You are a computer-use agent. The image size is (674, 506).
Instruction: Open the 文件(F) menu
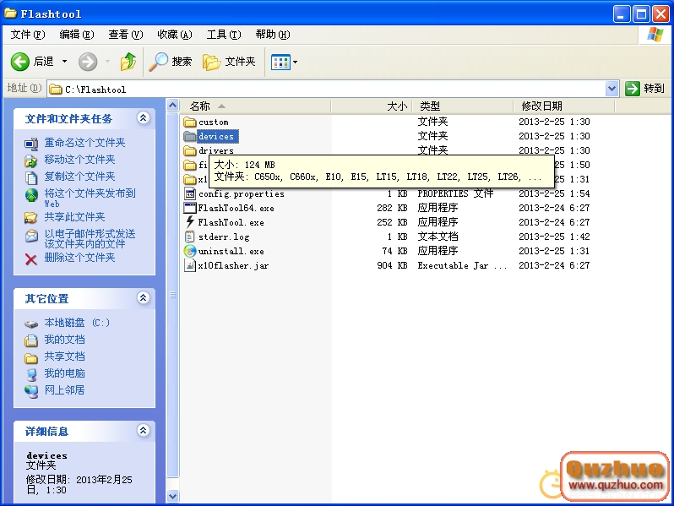coord(28,35)
